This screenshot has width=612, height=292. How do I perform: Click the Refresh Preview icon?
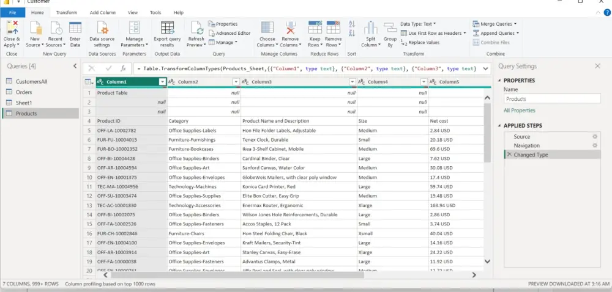[x=196, y=29]
